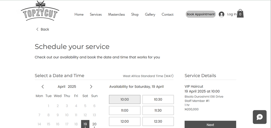Click the Back arrow link

tap(43, 29)
